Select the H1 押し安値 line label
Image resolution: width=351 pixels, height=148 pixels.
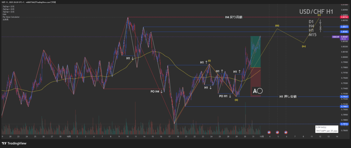coord(288,96)
